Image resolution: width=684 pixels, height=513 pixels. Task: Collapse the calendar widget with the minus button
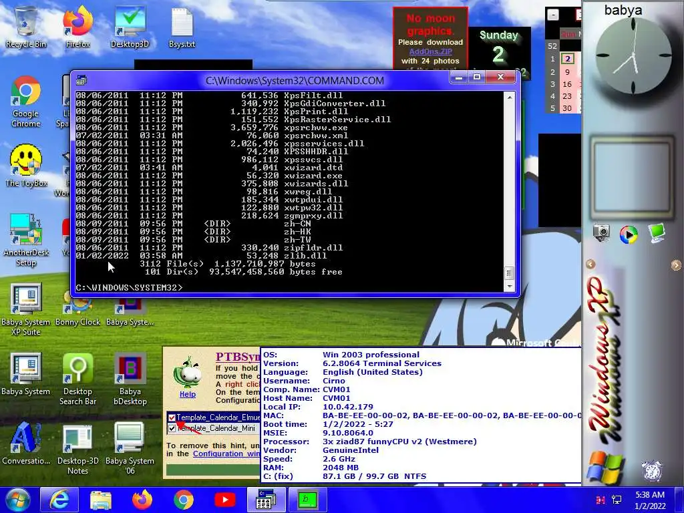click(x=552, y=15)
